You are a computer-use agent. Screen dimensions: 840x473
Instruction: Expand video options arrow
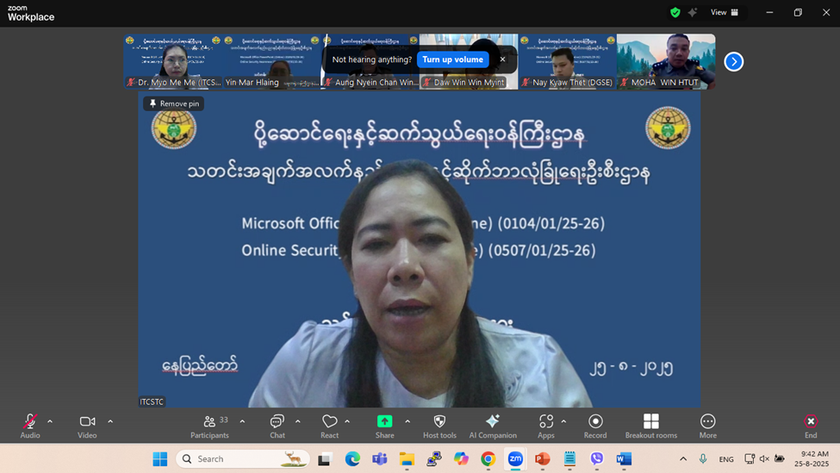coord(110,421)
